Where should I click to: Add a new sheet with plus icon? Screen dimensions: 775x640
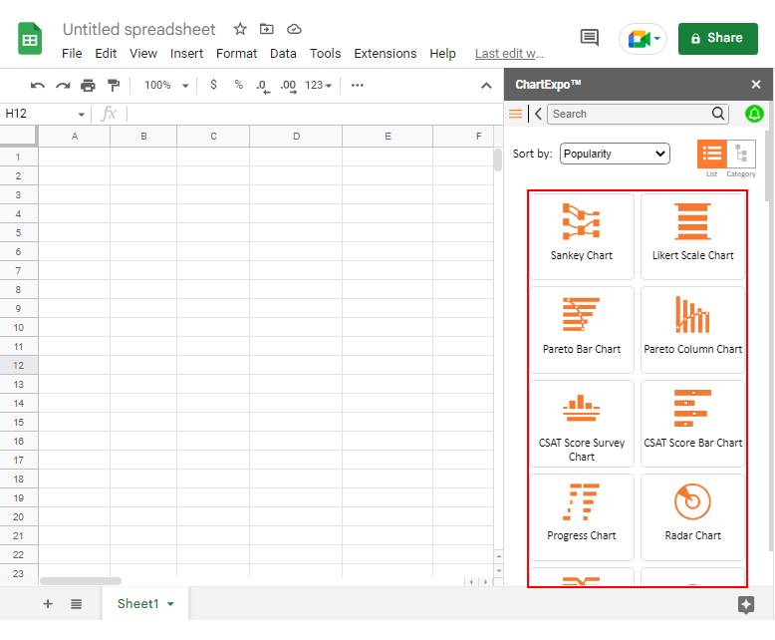[48, 603]
